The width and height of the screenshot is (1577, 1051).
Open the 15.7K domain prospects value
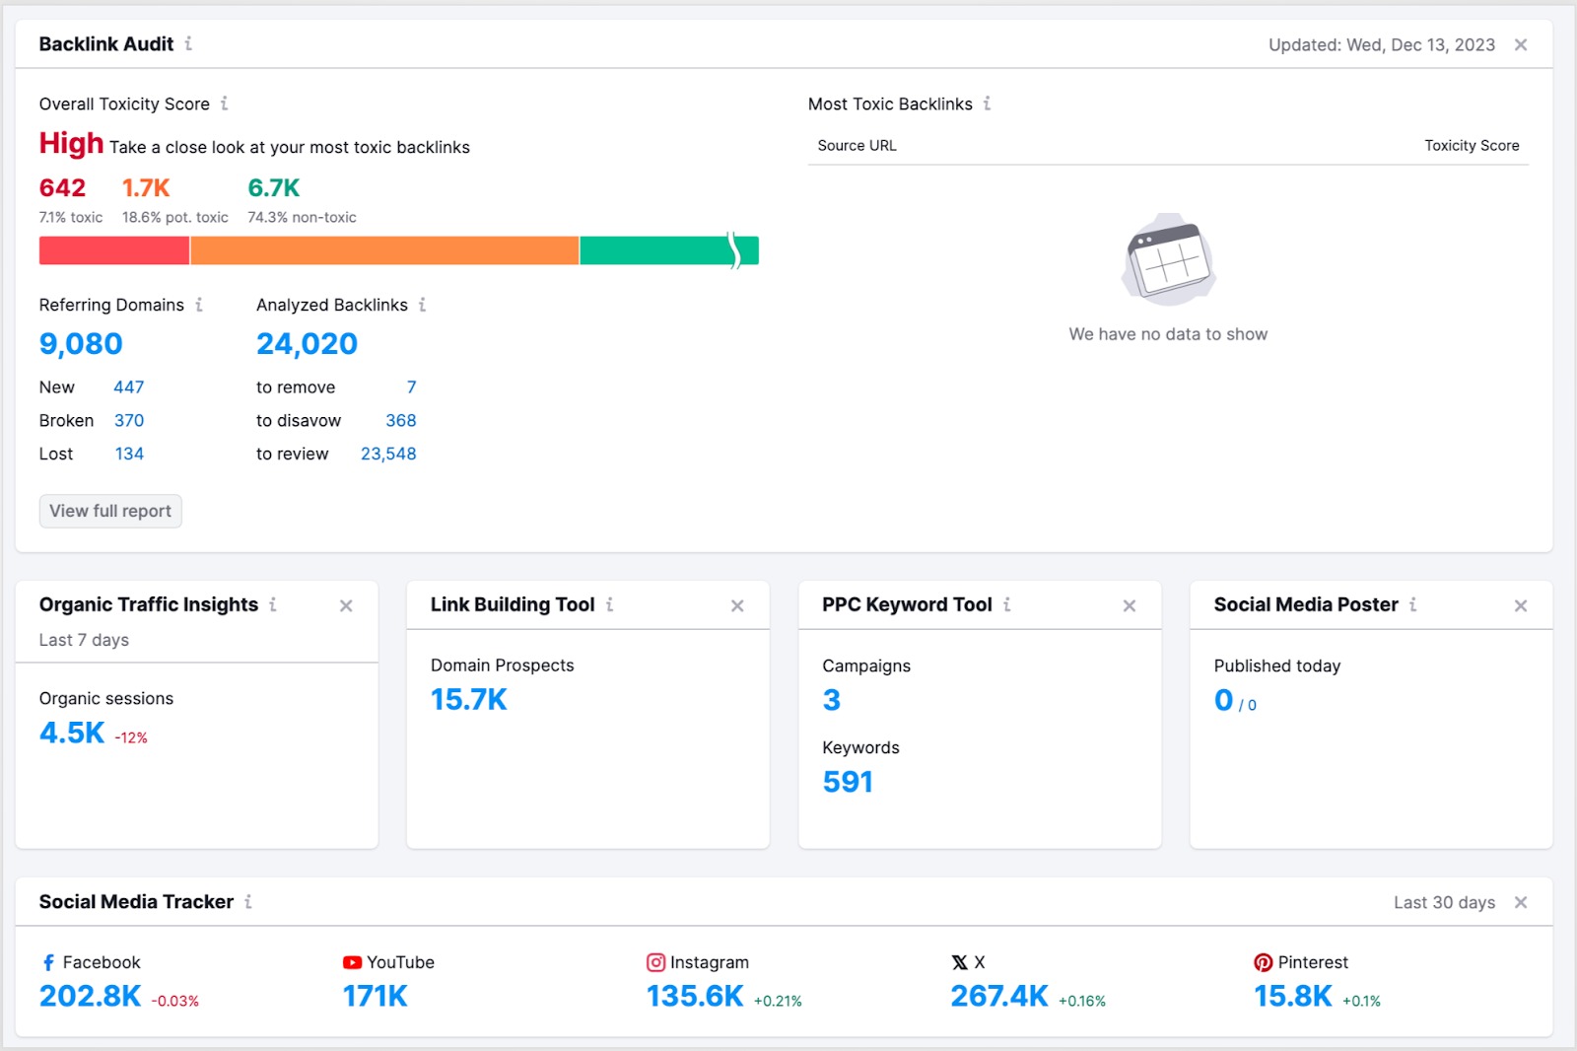[468, 699]
